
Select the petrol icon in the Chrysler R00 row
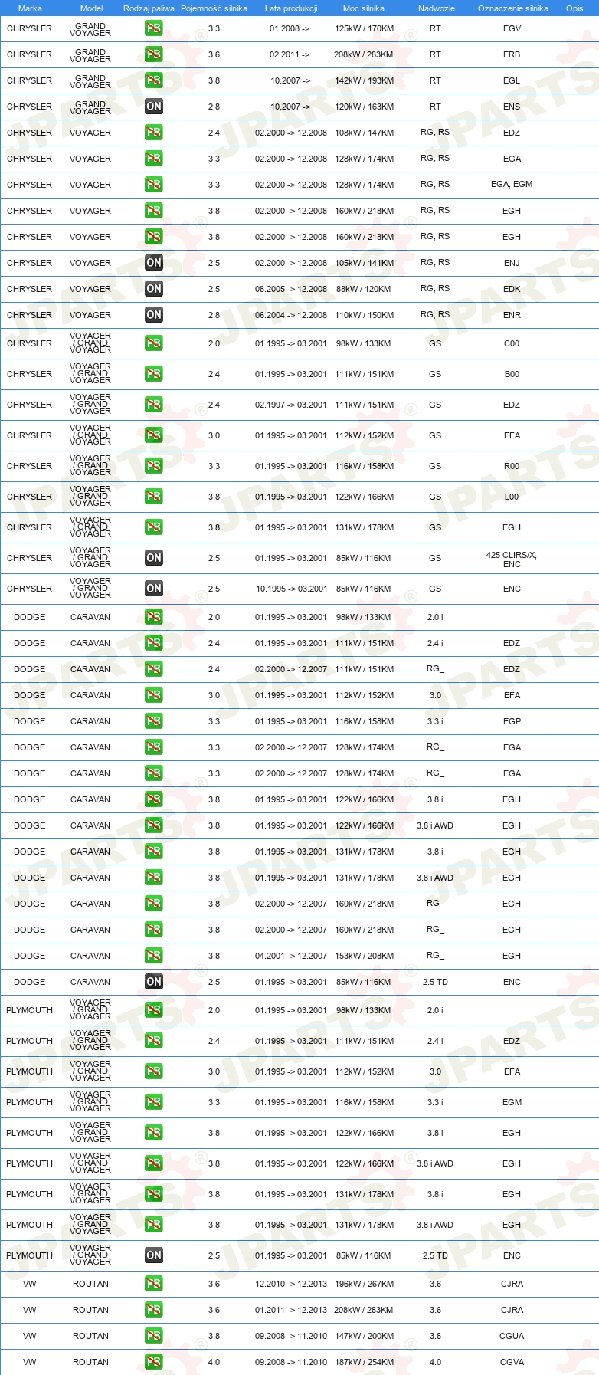154,466
